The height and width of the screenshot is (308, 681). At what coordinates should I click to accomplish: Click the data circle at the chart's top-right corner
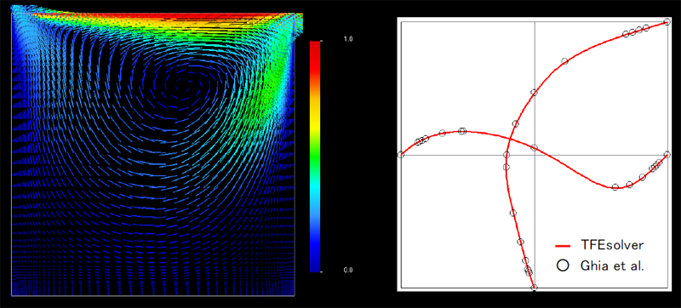[x=667, y=22]
